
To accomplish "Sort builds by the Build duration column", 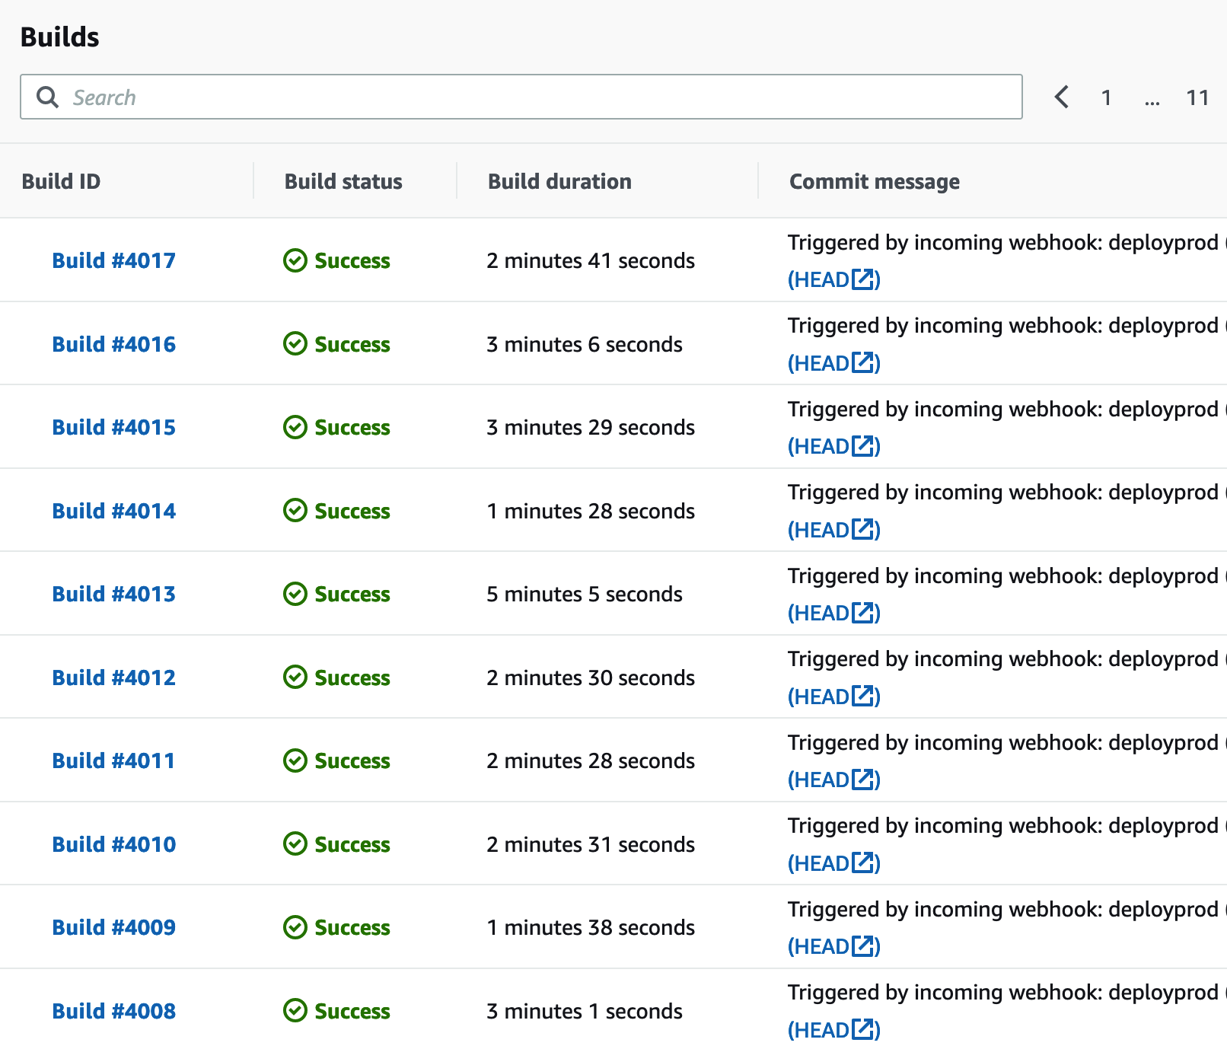I will [x=559, y=181].
